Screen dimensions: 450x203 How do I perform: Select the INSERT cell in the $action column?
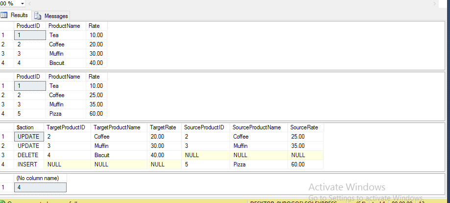(27, 164)
